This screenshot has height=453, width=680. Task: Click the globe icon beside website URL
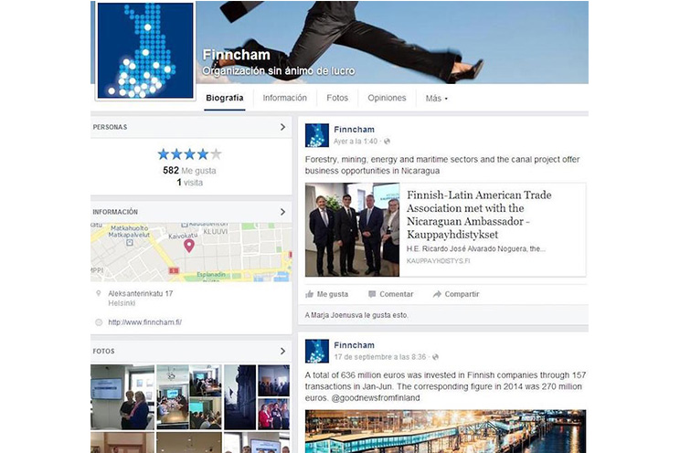99,322
